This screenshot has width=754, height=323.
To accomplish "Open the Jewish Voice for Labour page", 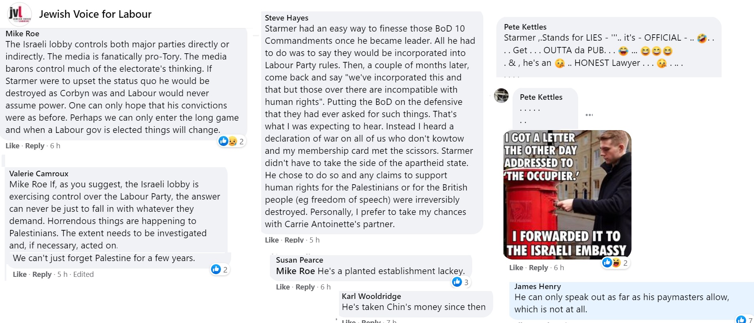I will tap(95, 14).
